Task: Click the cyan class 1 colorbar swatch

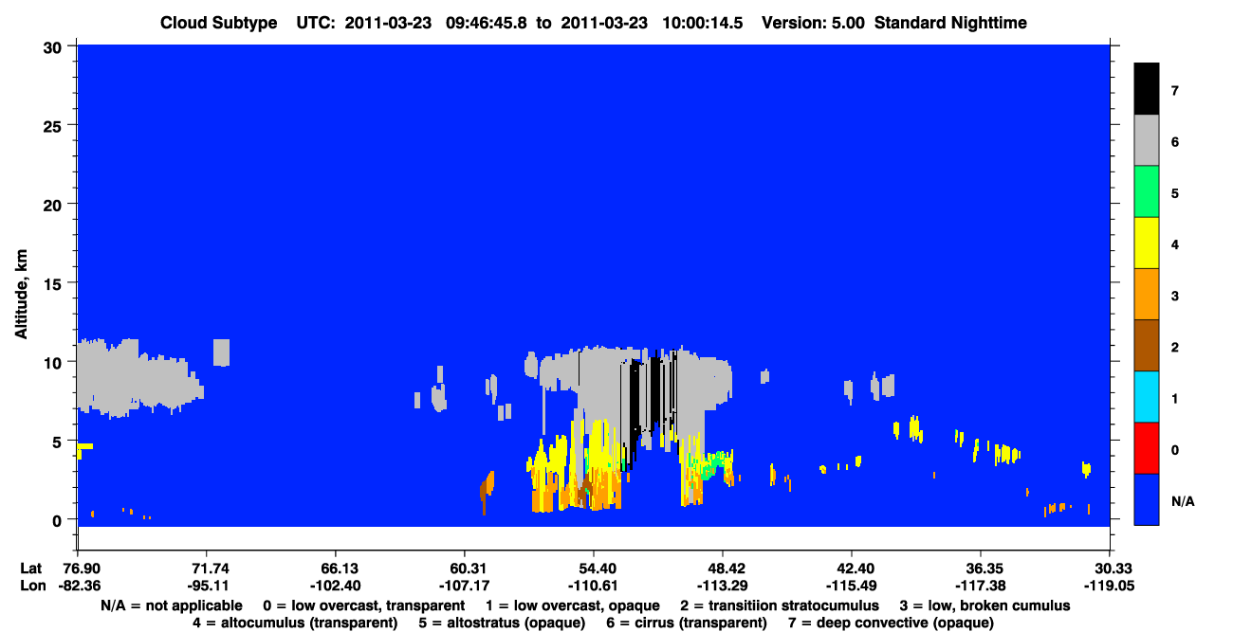Action: tap(1147, 396)
